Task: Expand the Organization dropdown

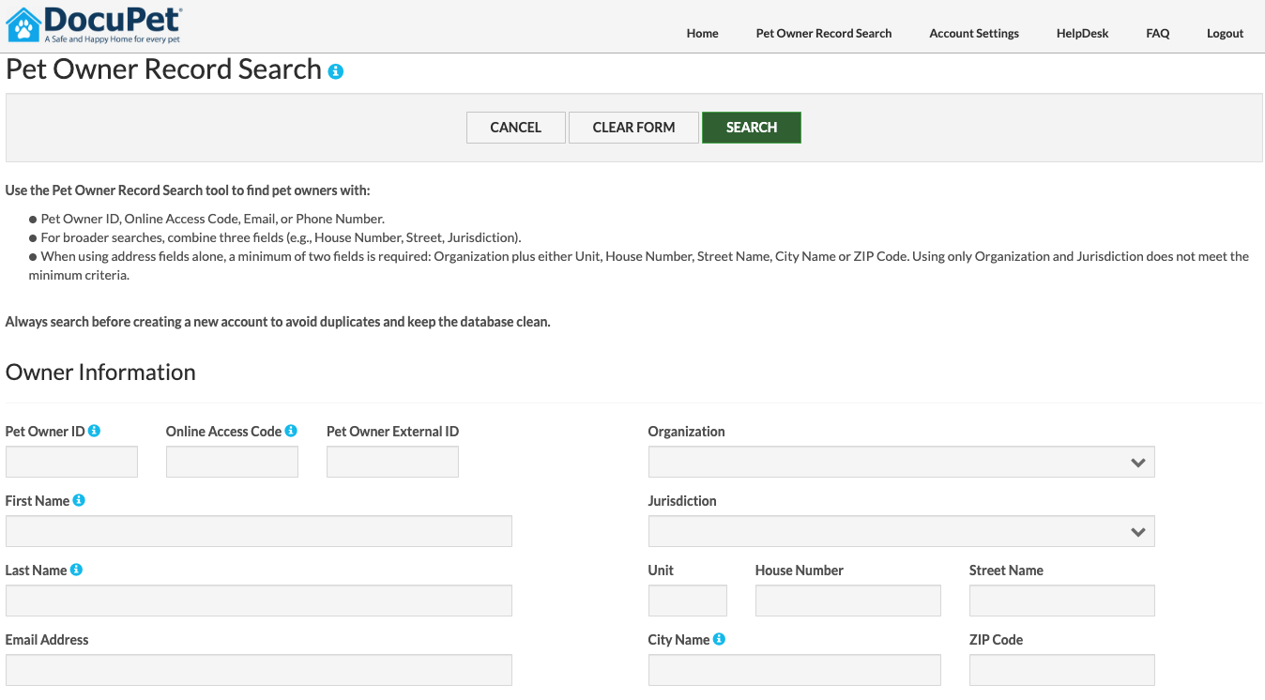Action: [901, 462]
